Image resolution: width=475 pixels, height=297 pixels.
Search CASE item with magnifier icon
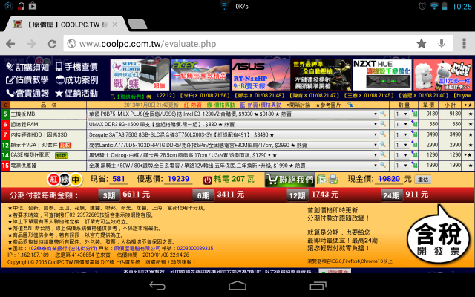[383, 155]
